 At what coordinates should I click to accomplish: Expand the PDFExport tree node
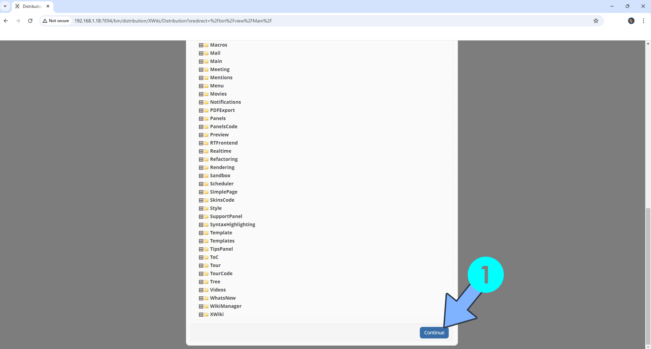(x=201, y=111)
